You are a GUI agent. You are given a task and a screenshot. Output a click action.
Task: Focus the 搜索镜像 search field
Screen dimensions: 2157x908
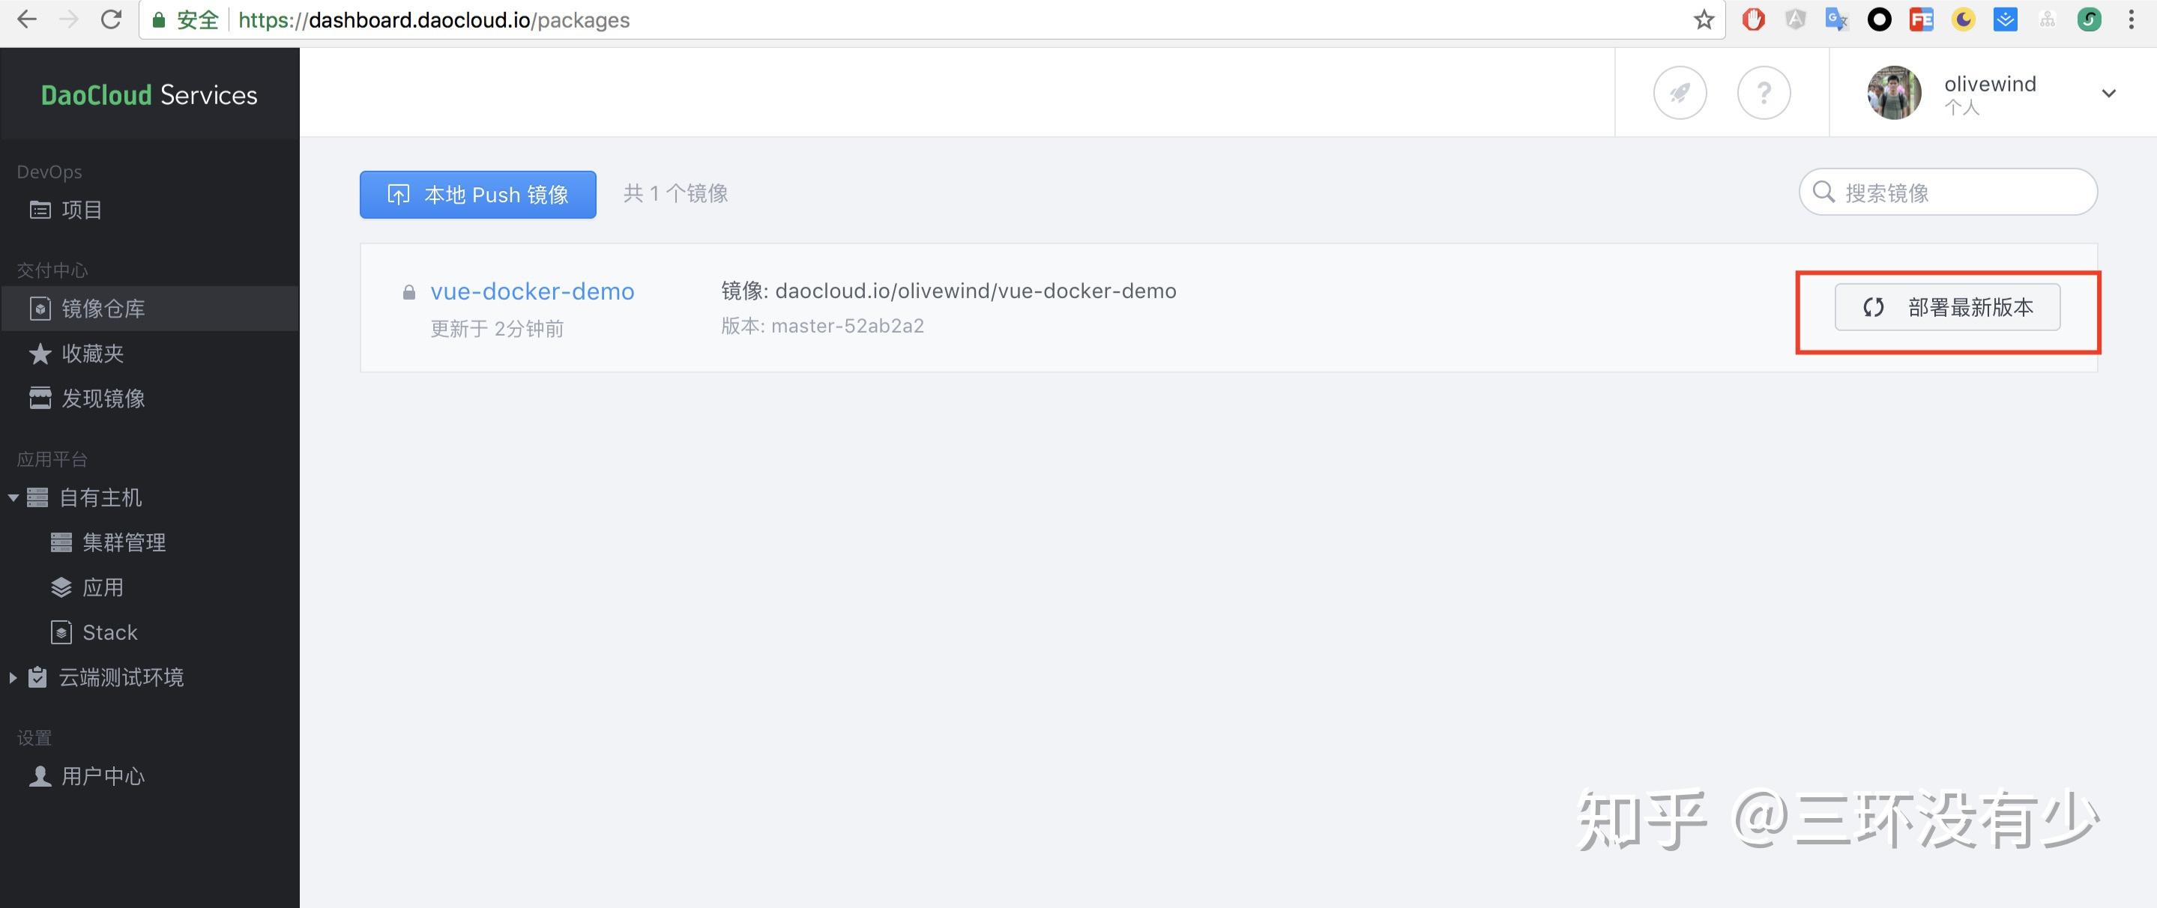pos(1959,193)
